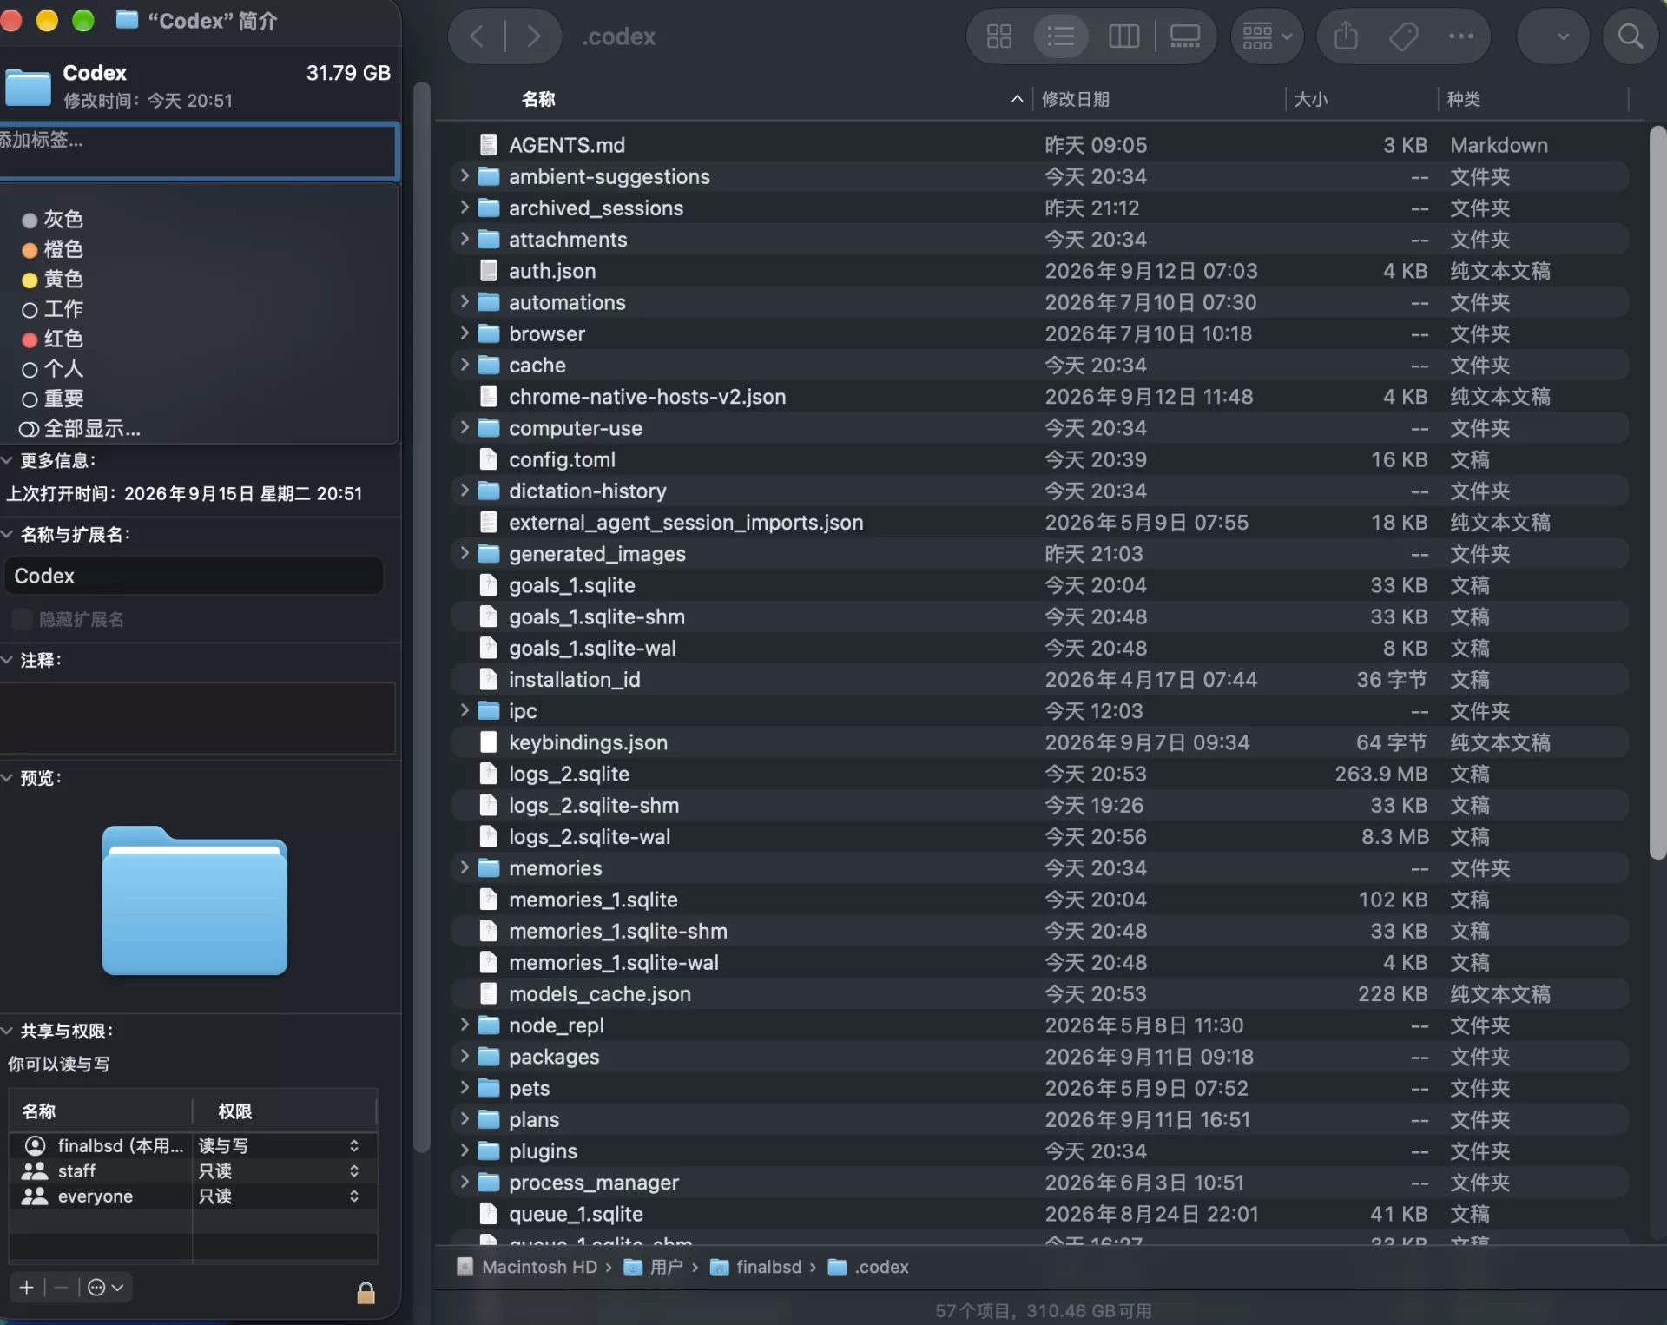The image size is (1667, 1325).
Task: Collapse the 预览 section
Action: click(7, 777)
